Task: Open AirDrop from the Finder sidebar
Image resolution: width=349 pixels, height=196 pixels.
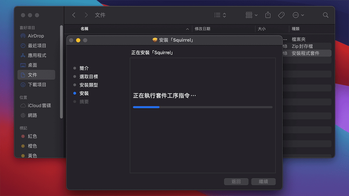Action: 35,36
